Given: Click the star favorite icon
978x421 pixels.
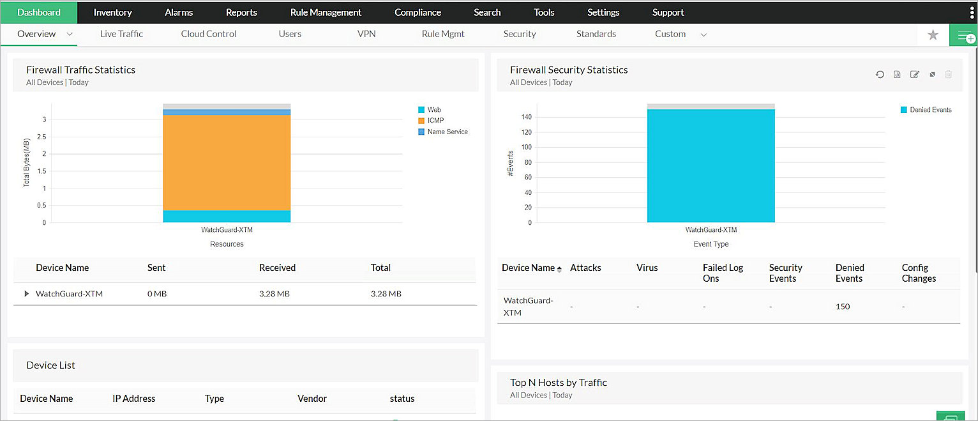Looking at the screenshot, I should pyautogui.click(x=933, y=35).
